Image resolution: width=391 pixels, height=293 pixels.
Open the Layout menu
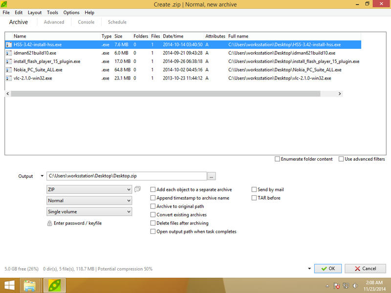tap(35, 13)
